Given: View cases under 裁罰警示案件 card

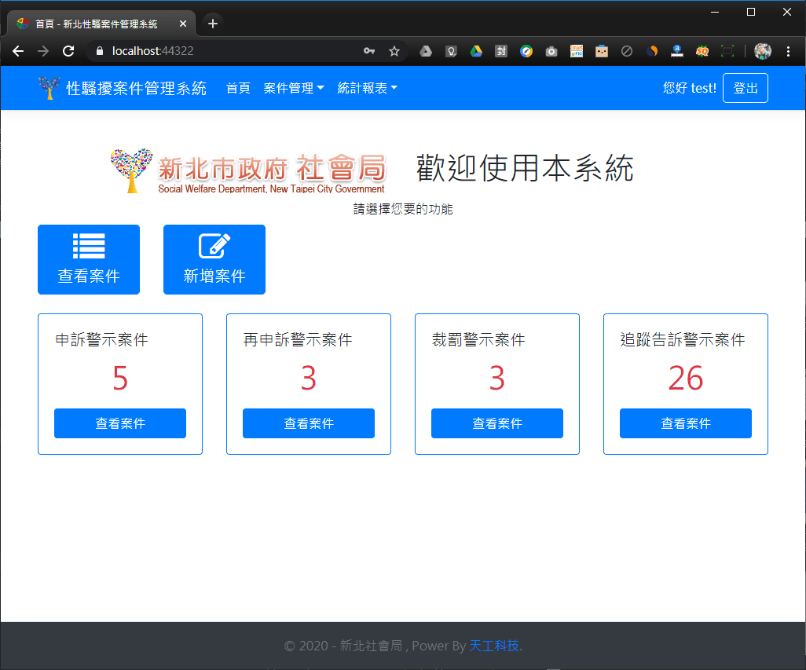Looking at the screenshot, I should tap(497, 423).
